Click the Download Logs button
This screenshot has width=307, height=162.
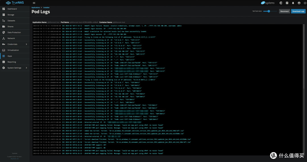tap(298, 11)
